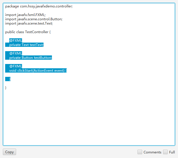Viewport: 178px width, 158px height.
Task: Toggle the Full checkbox
Action: coord(165,152)
